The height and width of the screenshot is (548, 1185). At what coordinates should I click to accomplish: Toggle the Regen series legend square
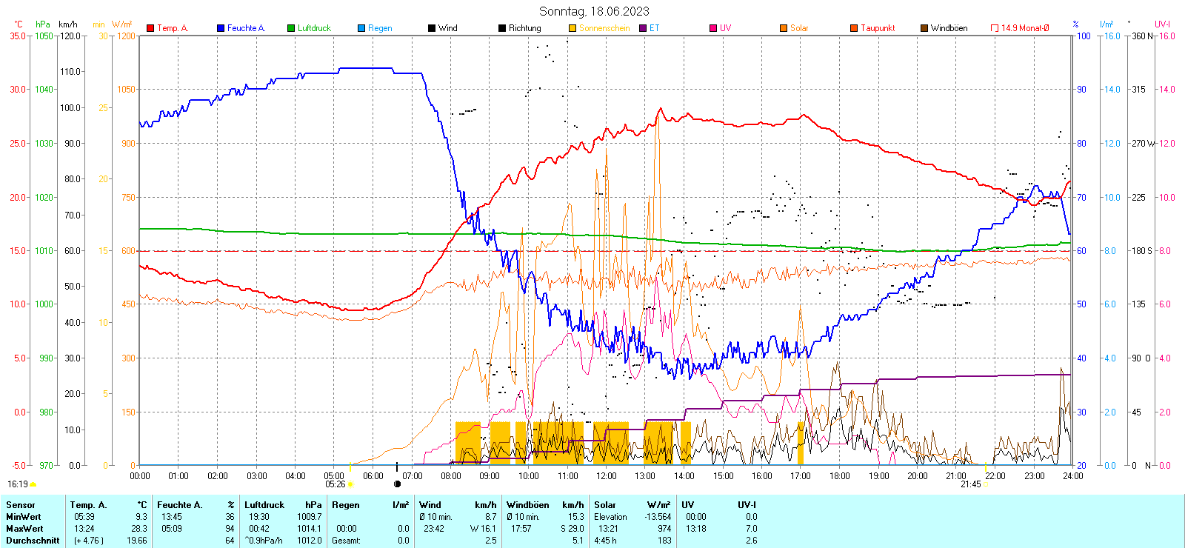click(361, 28)
